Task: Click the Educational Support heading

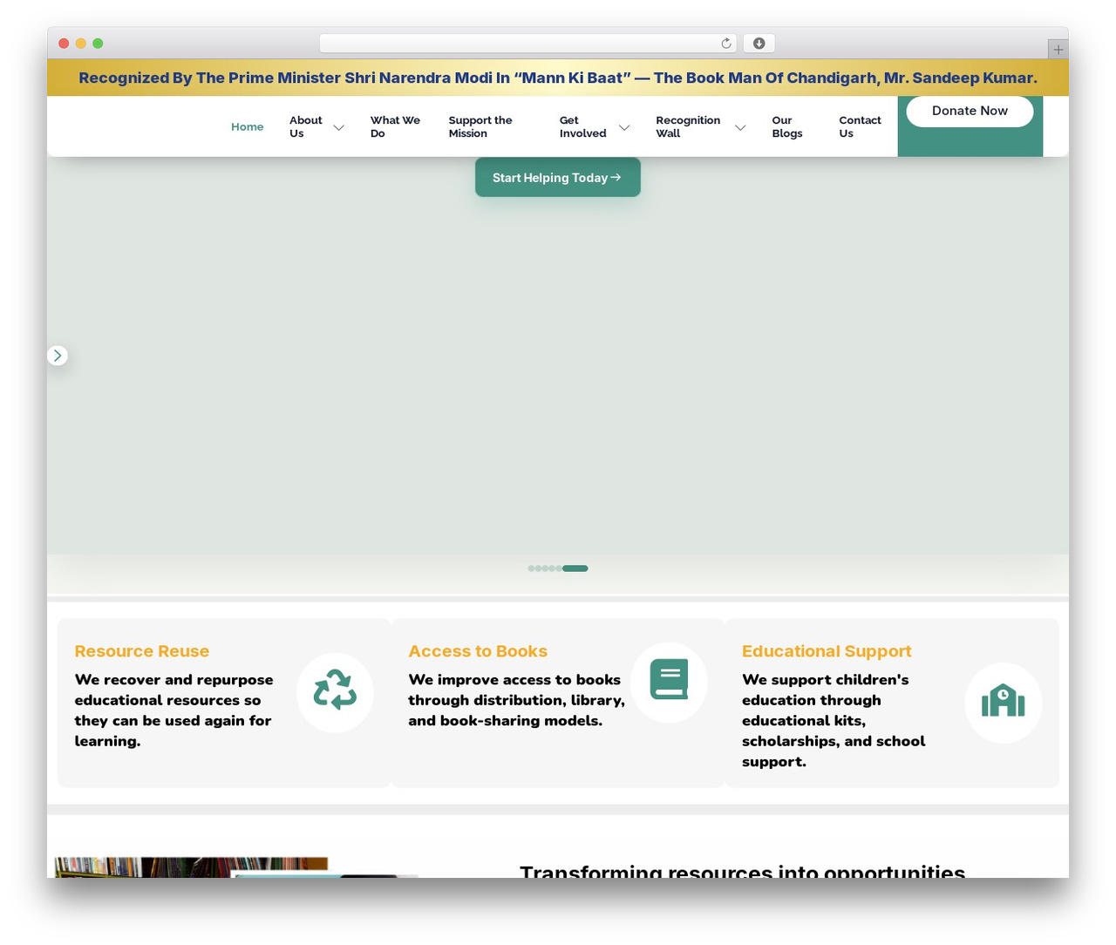Action: coord(827,651)
